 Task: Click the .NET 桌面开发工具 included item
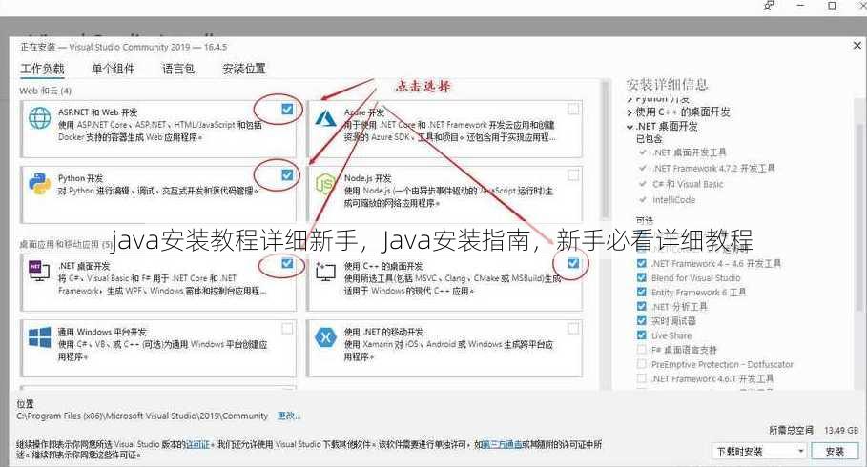(689, 152)
